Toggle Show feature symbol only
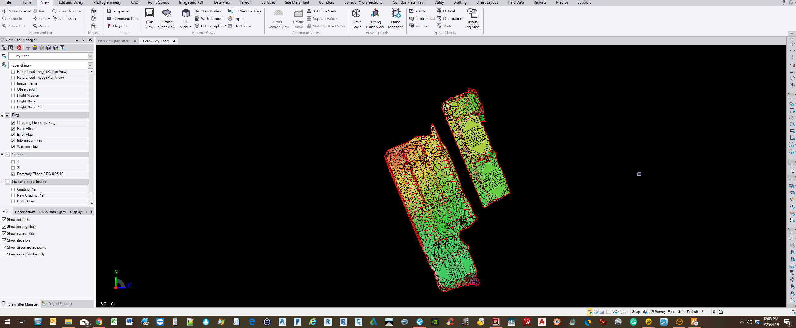 tap(4, 254)
